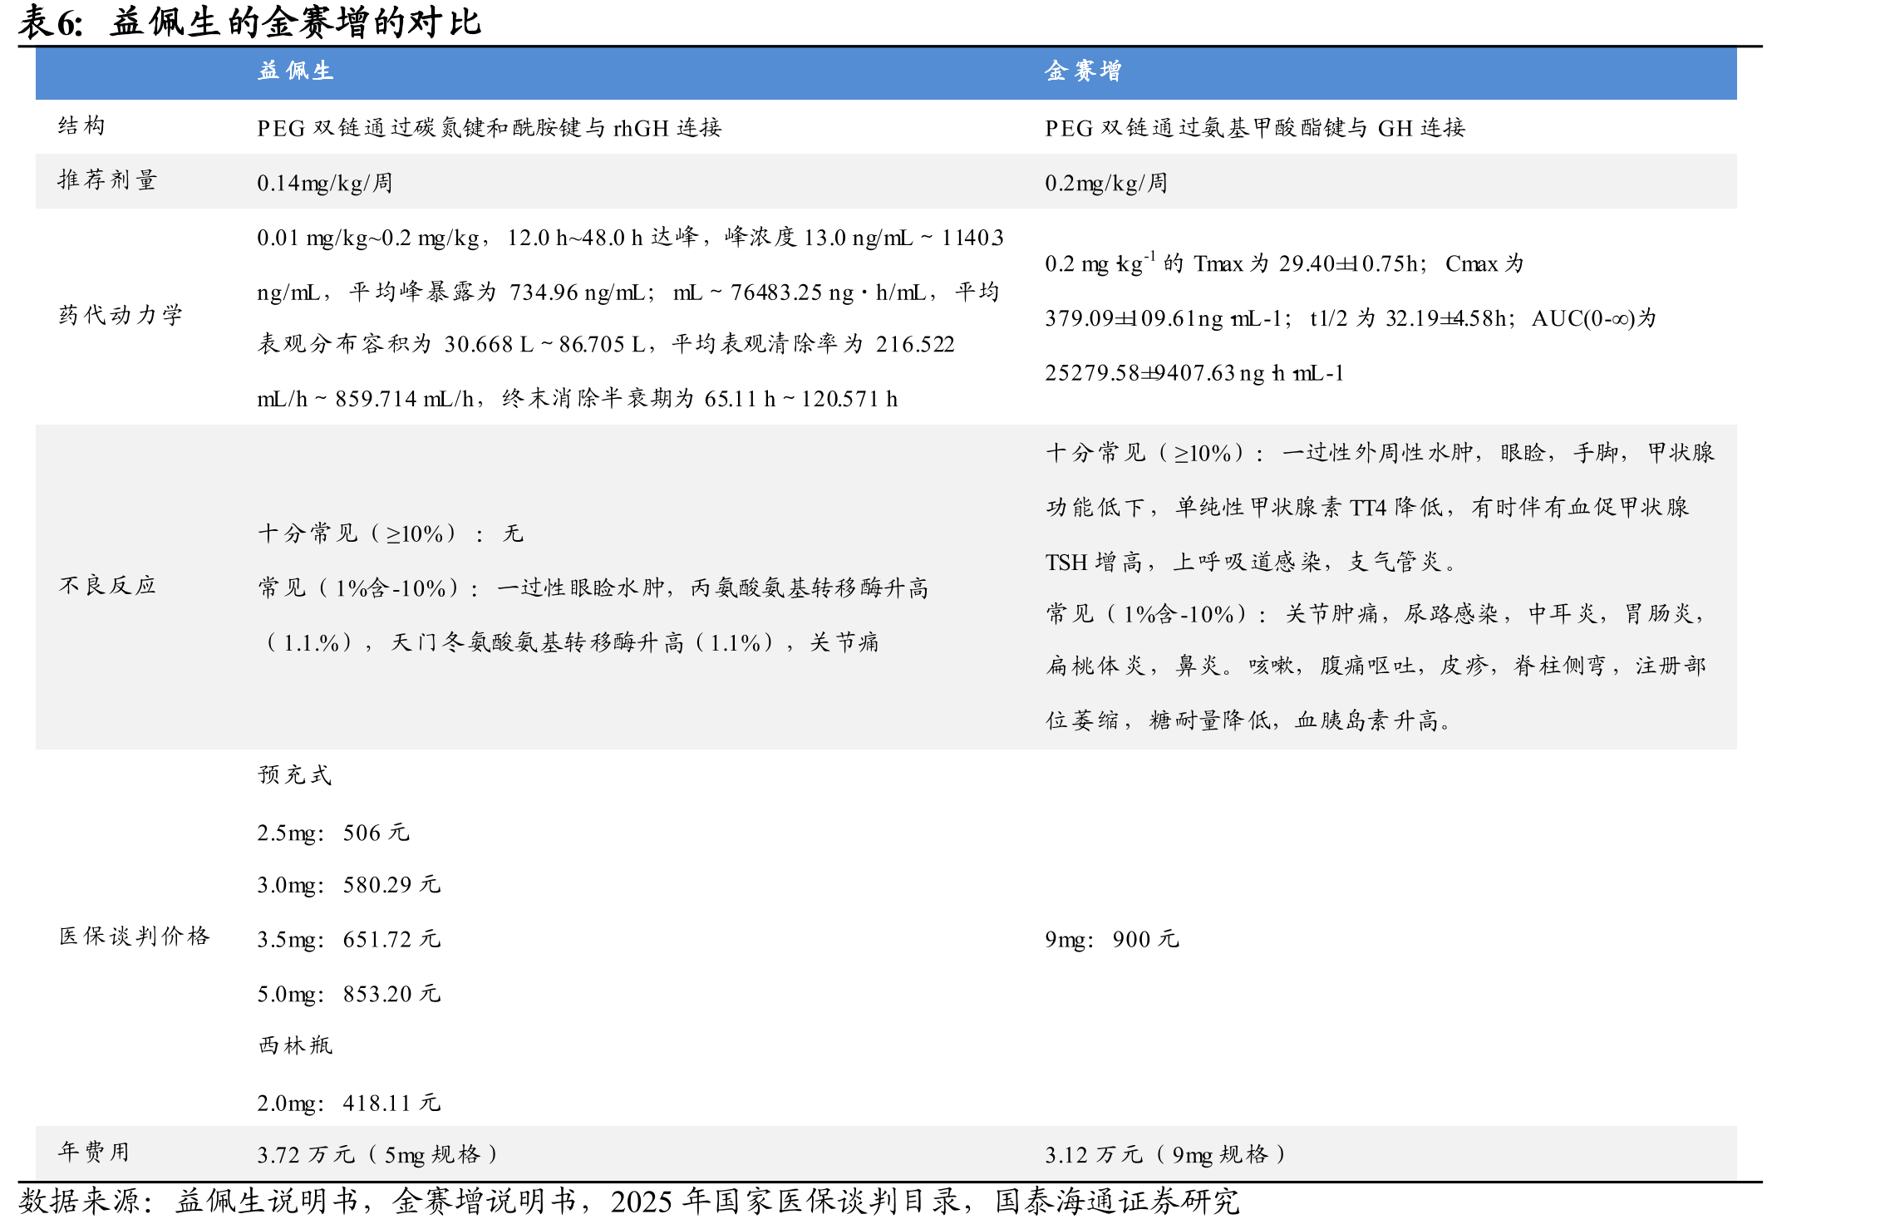Click the row label '不良反应'
Image resolution: width=1890 pixels, height=1229 pixels.
click(x=108, y=586)
